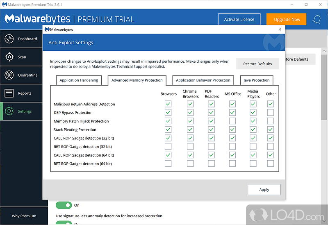Enable Memory Patch Hijack Protection for MS Office
Viewport: 328px width, 225px height.
click(x=232, y=121)
